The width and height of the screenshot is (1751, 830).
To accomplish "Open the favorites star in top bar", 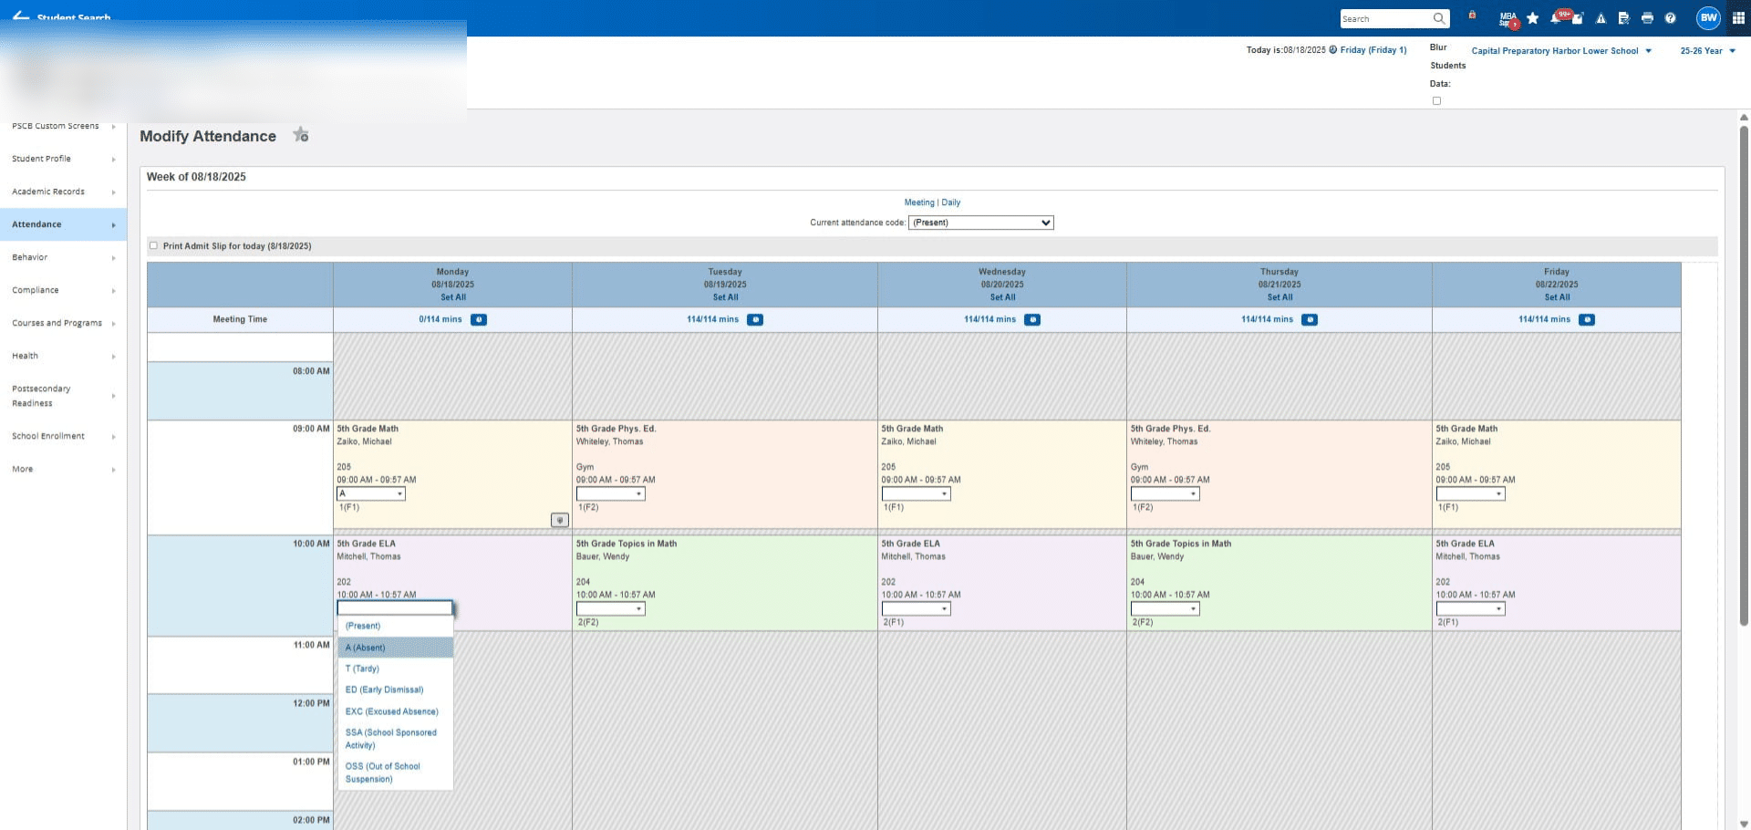I will pos(1532,18).
